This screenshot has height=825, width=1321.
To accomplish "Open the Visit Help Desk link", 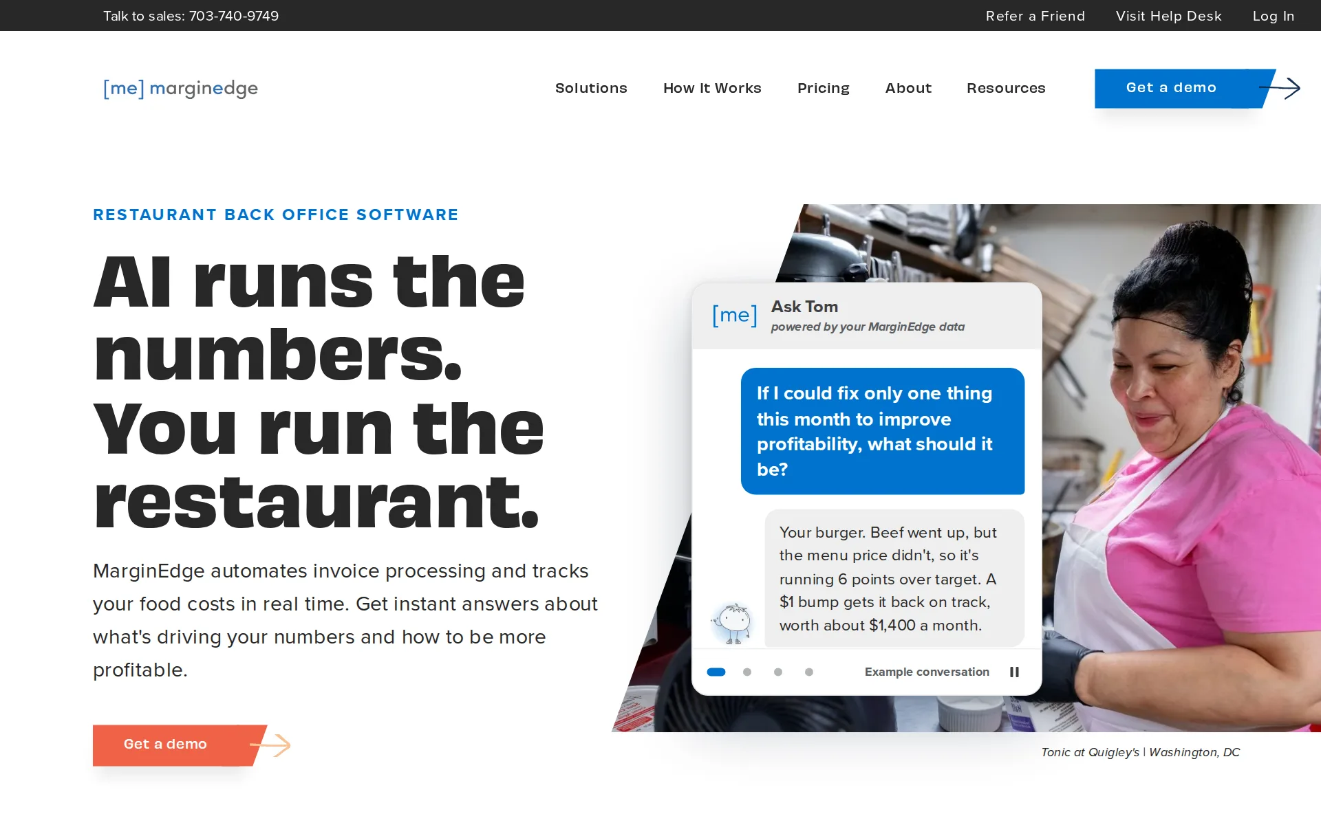I will pos(1168,16).
